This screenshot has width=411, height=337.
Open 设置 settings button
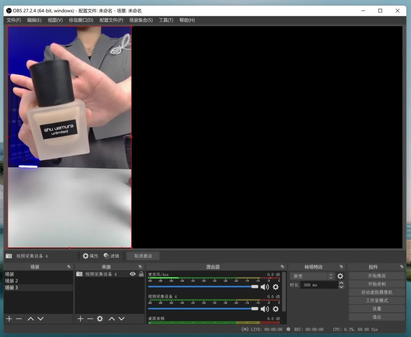[x=377, y=309]
